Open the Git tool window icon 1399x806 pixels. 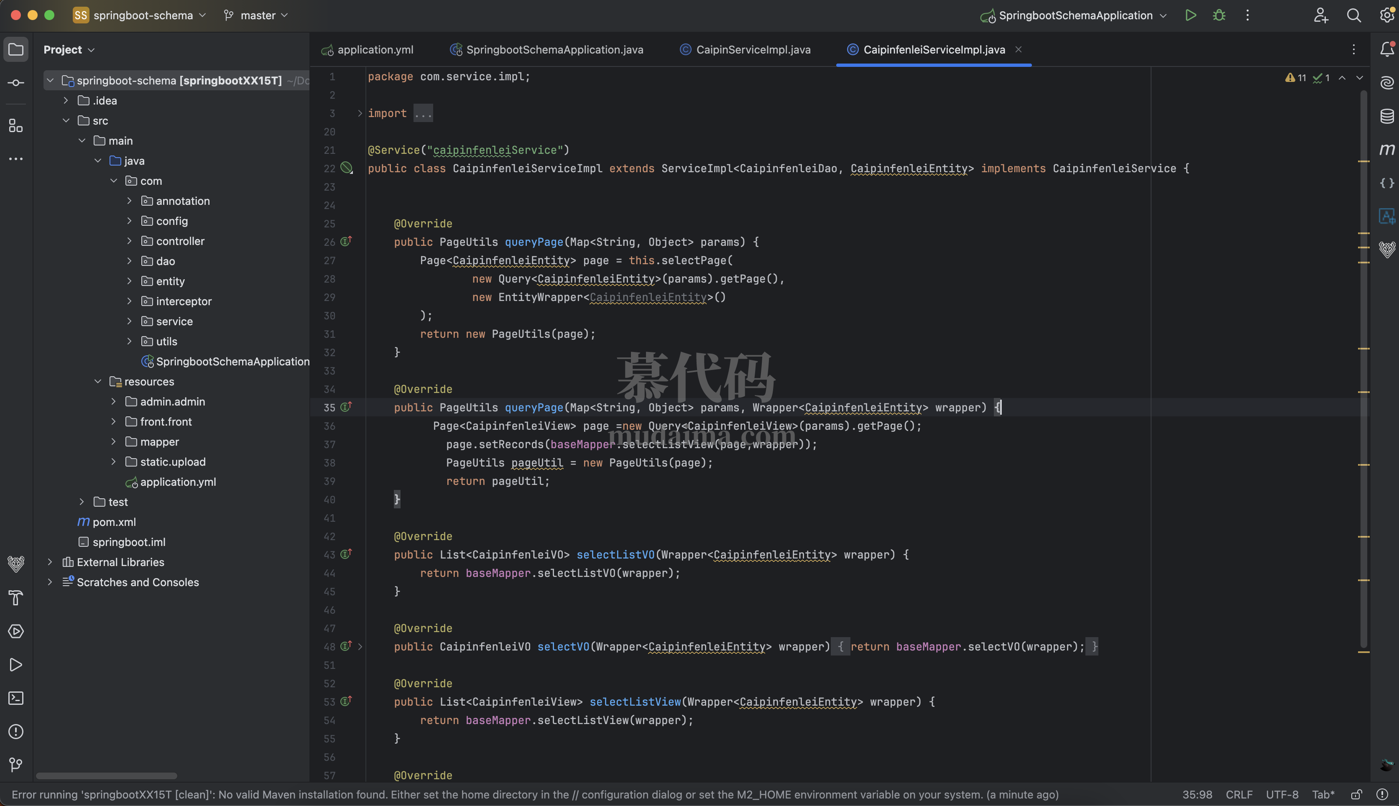point(16,765)
